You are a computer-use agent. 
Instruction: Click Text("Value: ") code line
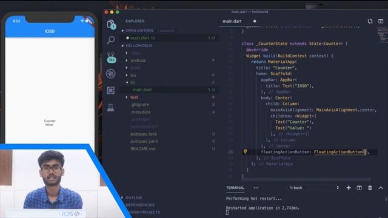[293, 128]
